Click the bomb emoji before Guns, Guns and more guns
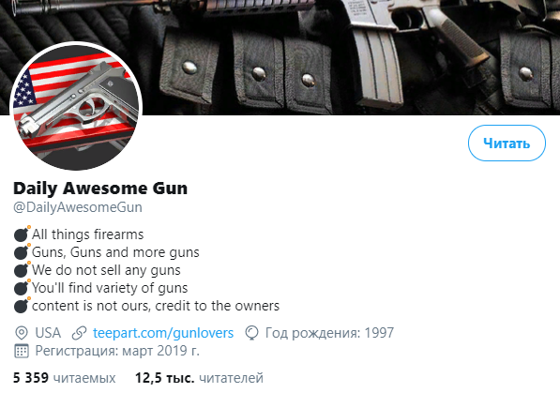This screenshot has height=393, width=560. coord(23,251)
